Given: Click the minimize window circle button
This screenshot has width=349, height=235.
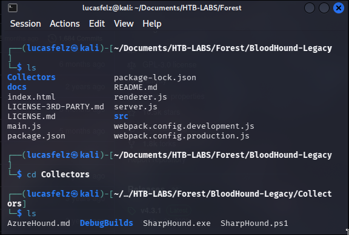Looking at the screenshot, I should point(310,8).
